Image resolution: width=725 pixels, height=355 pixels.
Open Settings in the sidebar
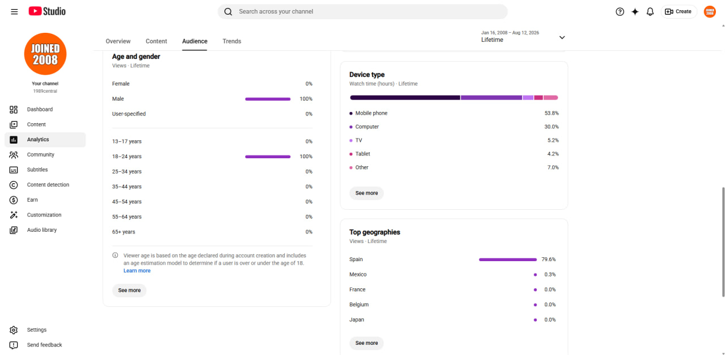[x=45, y=330]
